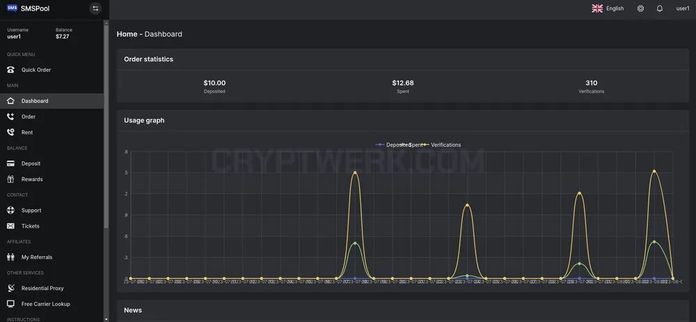Screen dimensions: 696x322
Task: Click the Quick Order telephone icon
Action: (11, 70)
